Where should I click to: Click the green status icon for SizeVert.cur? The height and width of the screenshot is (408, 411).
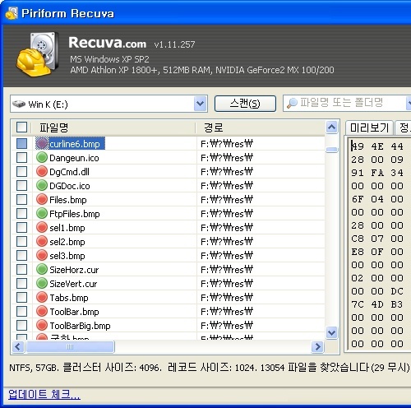point(42,284)
